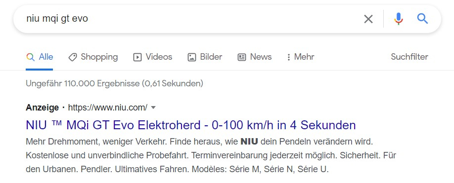Click the https://www.niu.com/ ad URL

coord(108,108)
